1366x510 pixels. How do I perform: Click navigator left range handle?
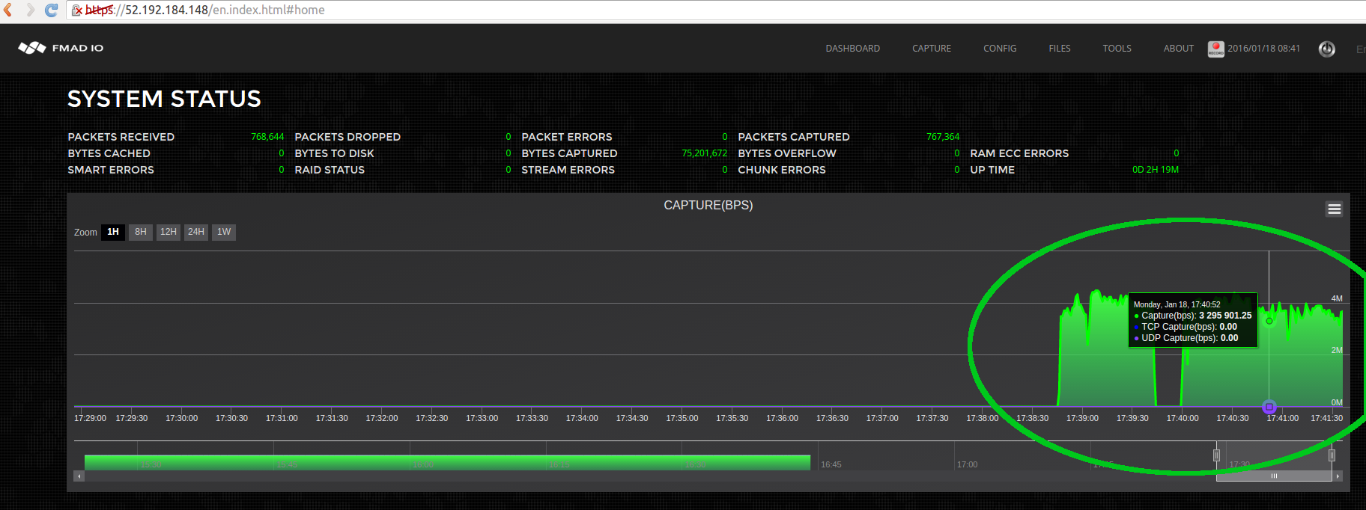(1216, 455)
